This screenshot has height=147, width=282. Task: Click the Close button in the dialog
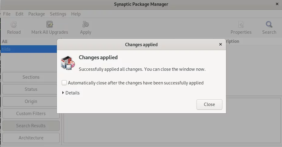click(209, 104)
